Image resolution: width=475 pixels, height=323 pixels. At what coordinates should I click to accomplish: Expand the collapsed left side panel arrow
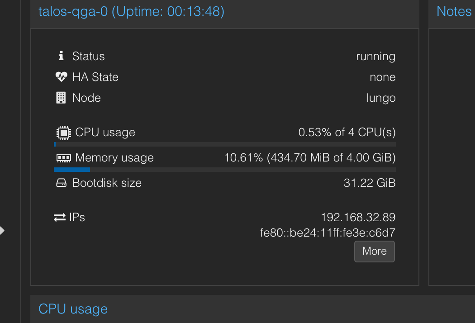pos(2,230)
